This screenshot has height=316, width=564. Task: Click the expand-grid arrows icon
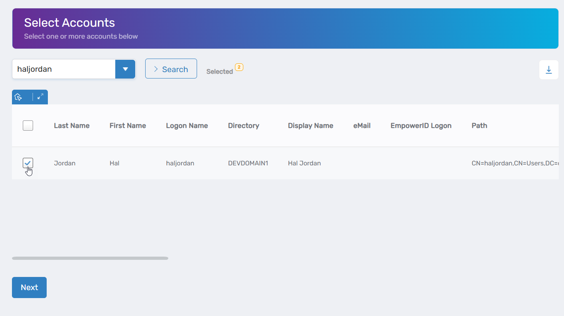40,96
